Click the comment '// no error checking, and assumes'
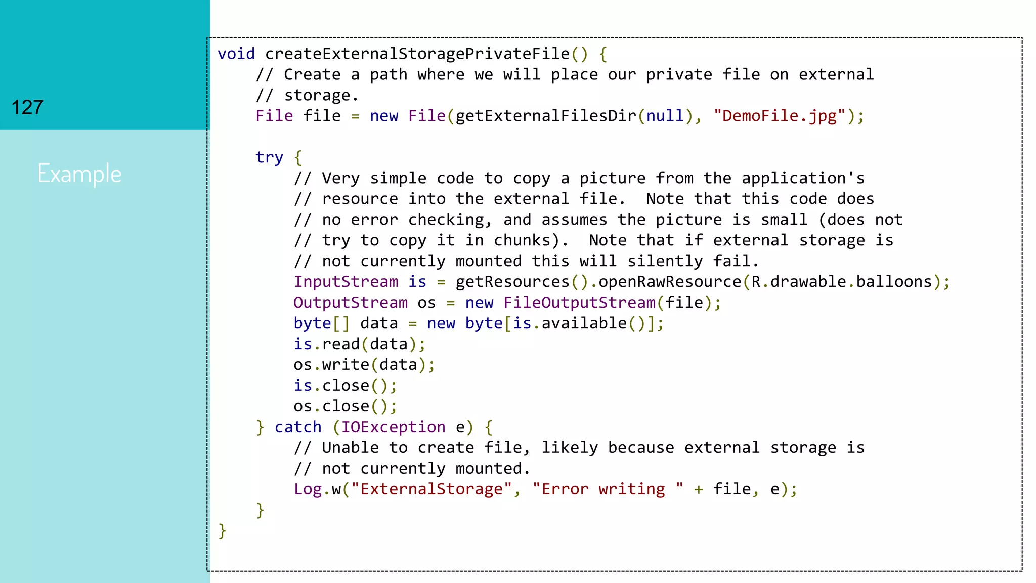 pyautogui.click(x=598, y=220)
